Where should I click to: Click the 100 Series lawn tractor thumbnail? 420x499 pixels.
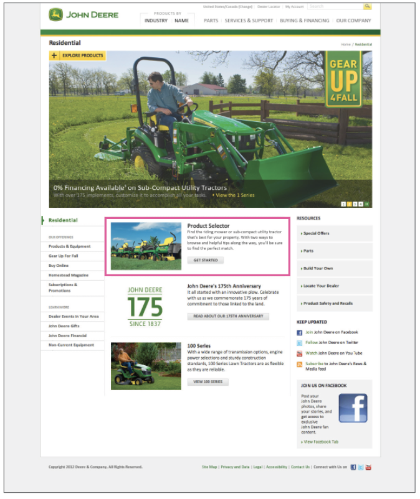pyautogui.click(x=146, y=366)
